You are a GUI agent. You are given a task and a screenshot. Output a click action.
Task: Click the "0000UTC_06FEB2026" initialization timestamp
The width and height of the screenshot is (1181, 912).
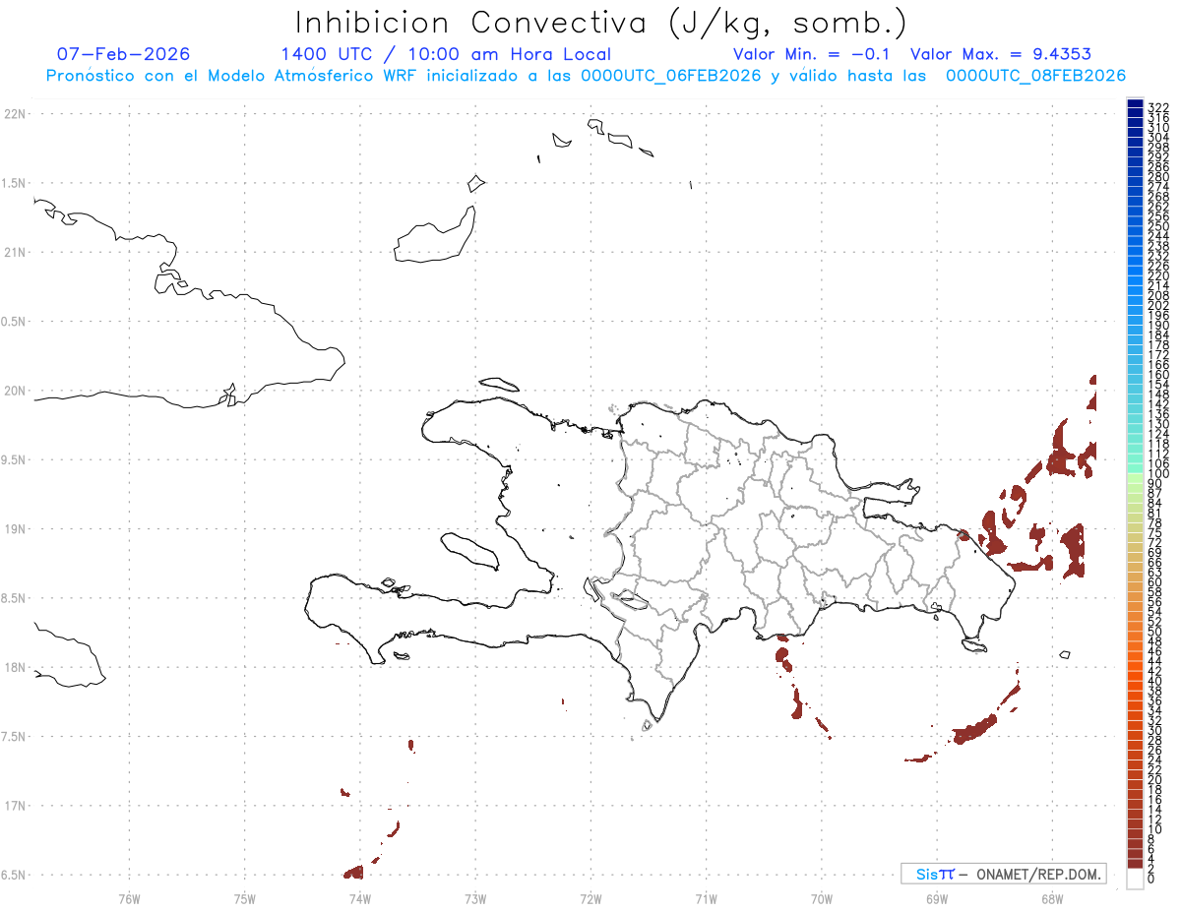point(671,76)
